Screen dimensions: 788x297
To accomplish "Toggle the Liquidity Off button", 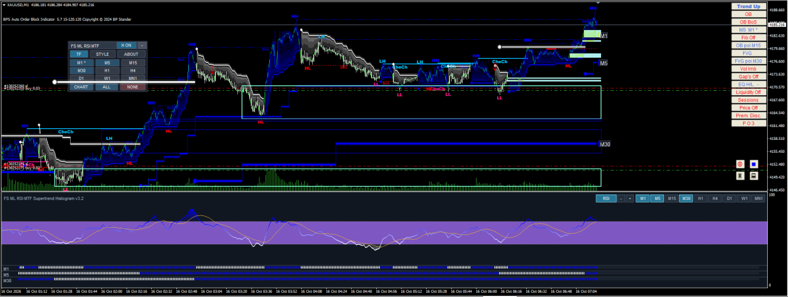I will [748, 92].
